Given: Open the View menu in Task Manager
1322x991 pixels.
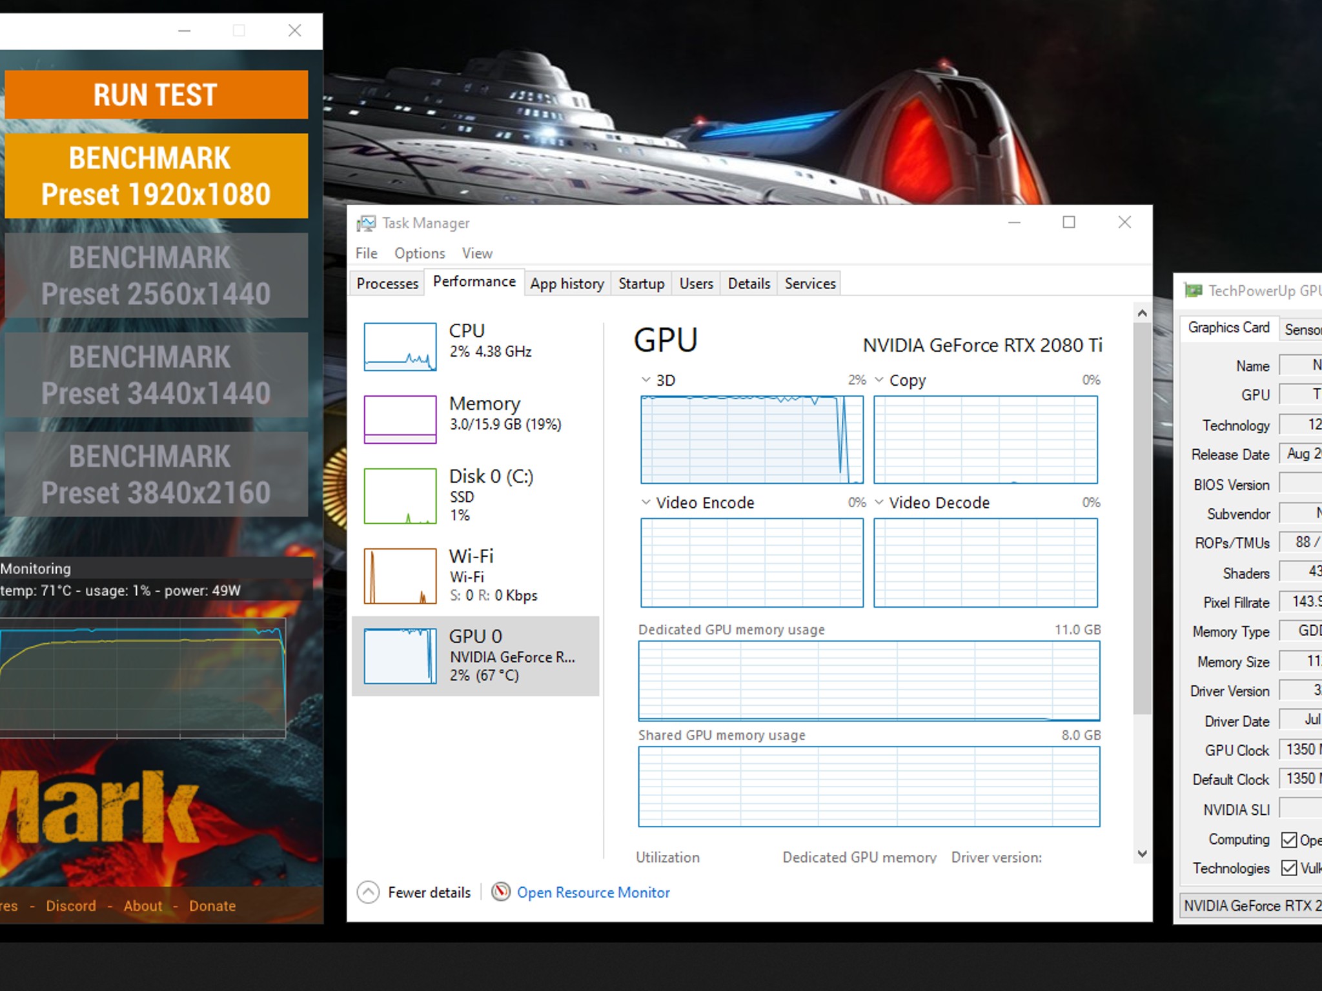Looking at the screenshot, I should point(477,253).
